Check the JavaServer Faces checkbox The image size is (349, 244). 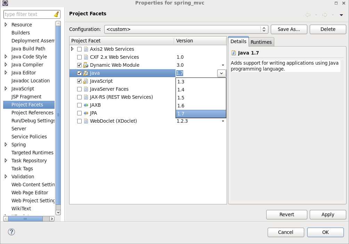pyautogui.click(x=79, y=89)
